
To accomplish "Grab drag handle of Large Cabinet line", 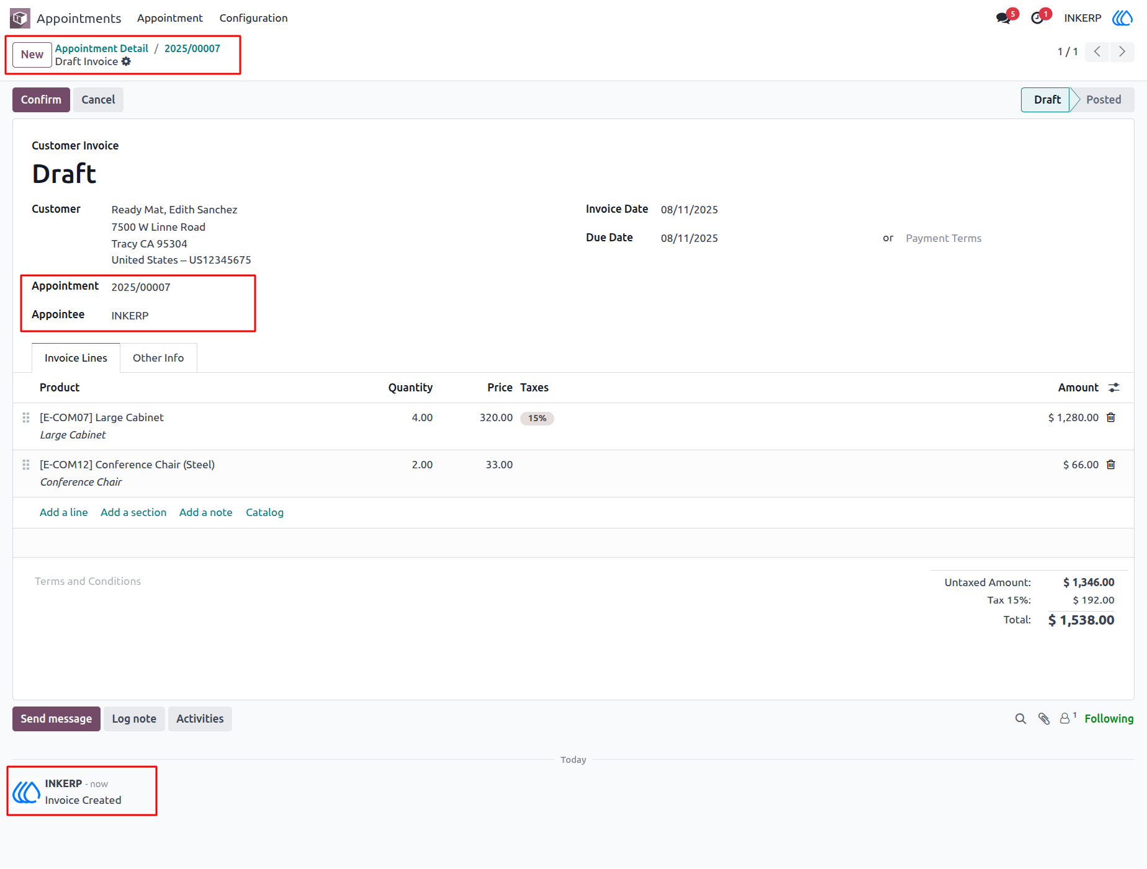I will click(x=26, y=417).
